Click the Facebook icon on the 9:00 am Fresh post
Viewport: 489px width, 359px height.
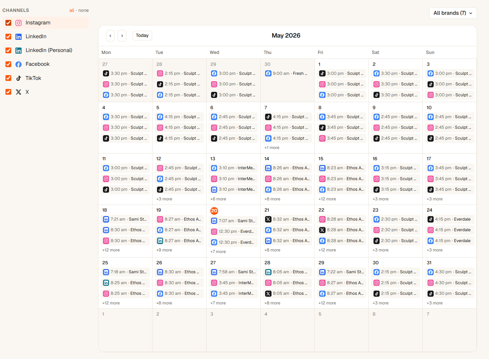[268, 74]
